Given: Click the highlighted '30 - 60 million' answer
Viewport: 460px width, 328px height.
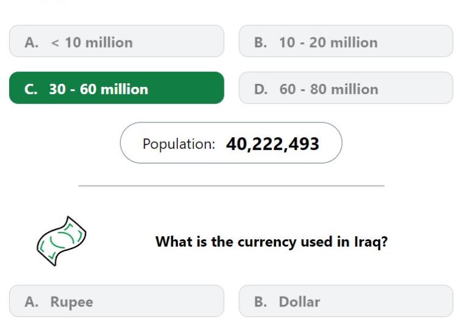Looking at the screenshot, I should point(117,88).
